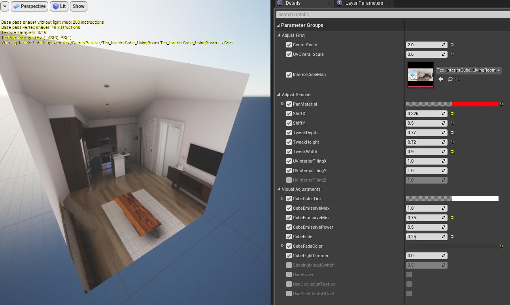Click the yellow reset icon beside the texture picker

click(x=458, y=79)
